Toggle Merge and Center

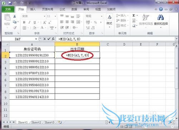coord(78,22)
